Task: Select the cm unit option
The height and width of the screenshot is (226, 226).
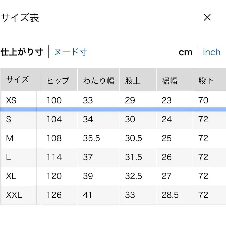Action: pyautogui.click(x=185, y=52)
